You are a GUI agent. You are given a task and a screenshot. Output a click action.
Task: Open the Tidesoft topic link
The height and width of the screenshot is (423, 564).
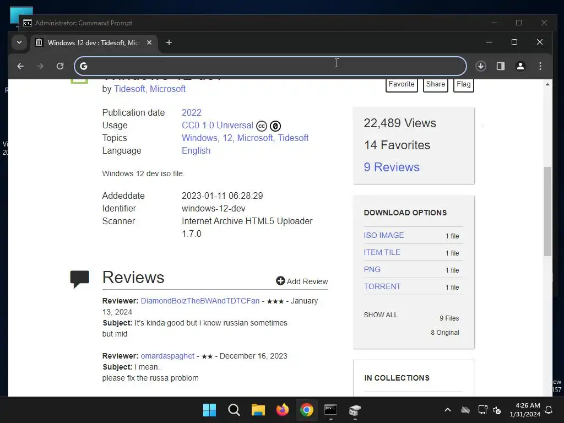pyautogui.click(x=293, y=138)
